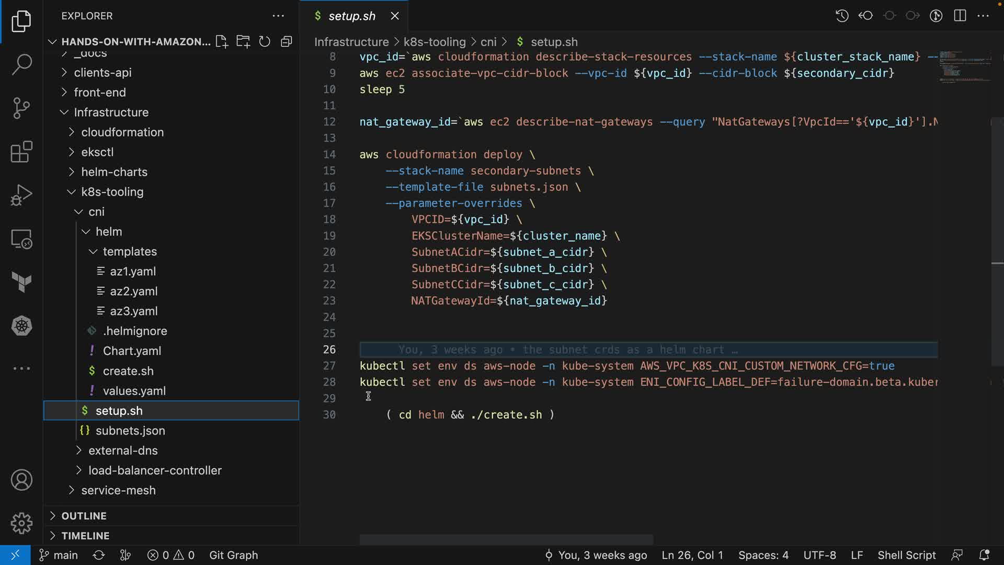1004x565 pixels.
Task: Click the Git Graph status bar button
Action: 233,555
